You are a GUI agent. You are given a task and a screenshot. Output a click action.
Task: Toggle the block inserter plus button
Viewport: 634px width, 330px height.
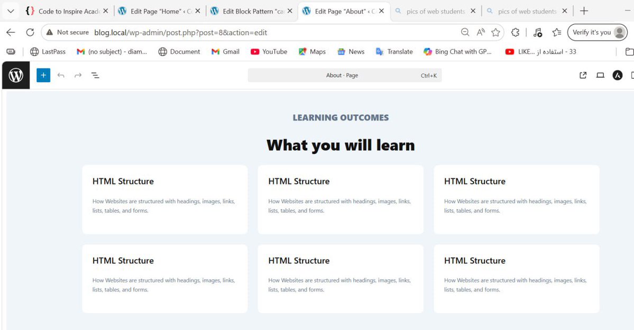pyautogui.click(x=43, y=75)
